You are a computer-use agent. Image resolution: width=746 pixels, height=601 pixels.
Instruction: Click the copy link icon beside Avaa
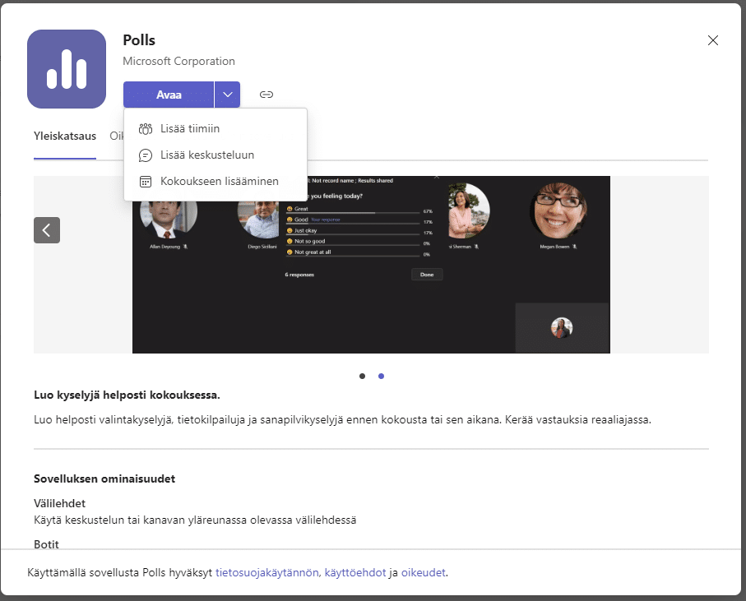[266, 94]
